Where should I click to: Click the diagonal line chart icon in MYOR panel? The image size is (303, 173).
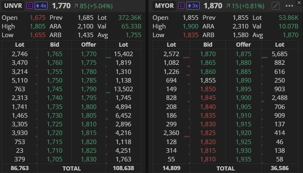pyautogui.click(x=276, y=6)
